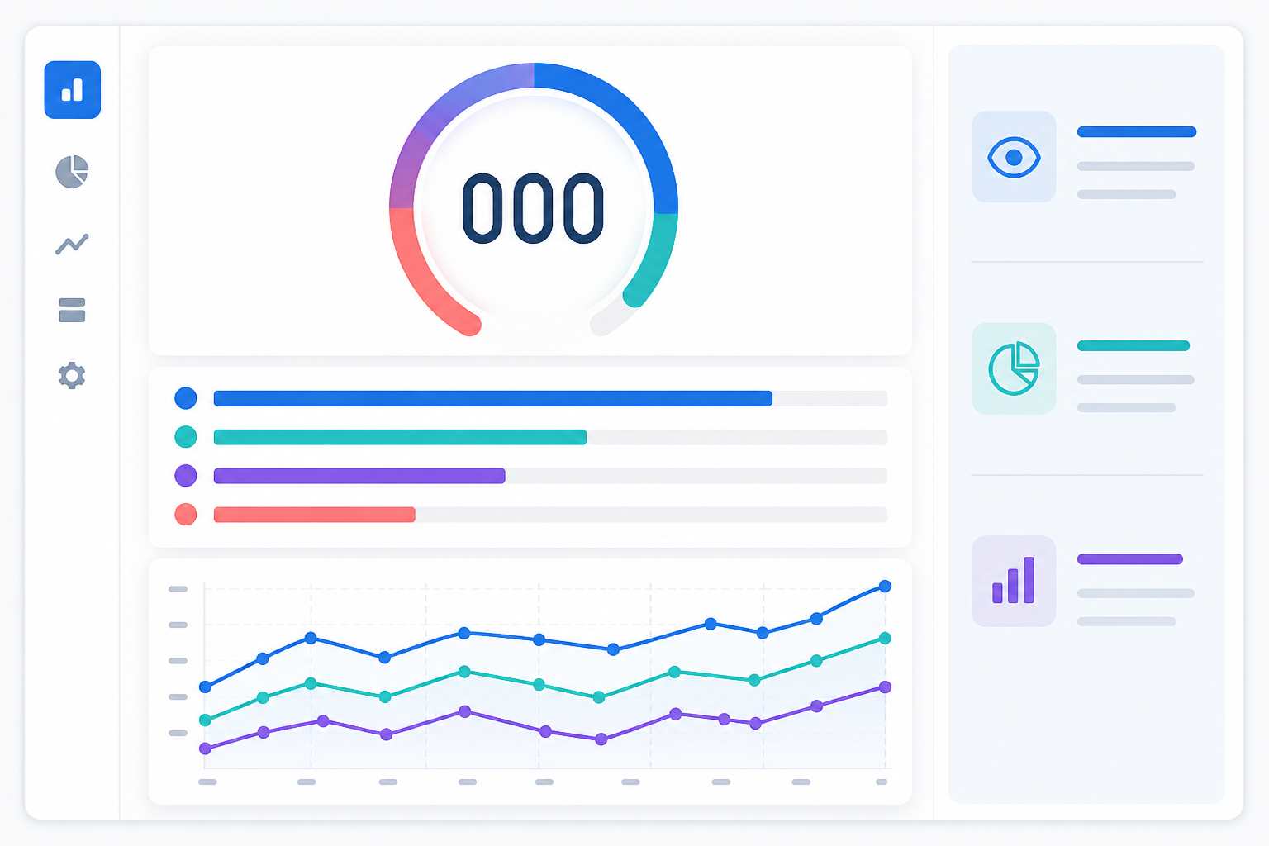Click the final point on the purple chart line
Image resolution: width=1269 pixels, height=846 pixels.
(x=885, y=687)
